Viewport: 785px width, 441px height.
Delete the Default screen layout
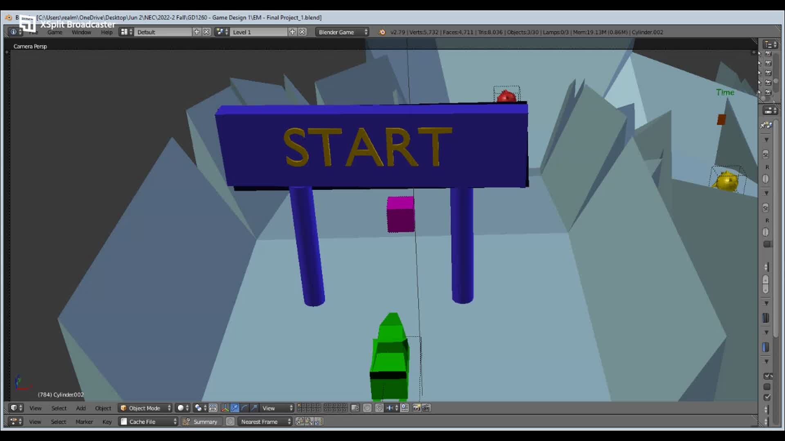coord(206,32)
